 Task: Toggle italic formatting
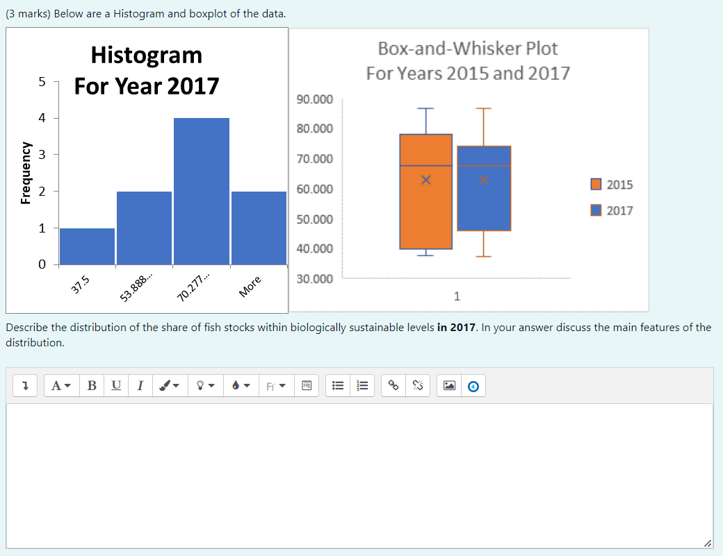point(140,386)
